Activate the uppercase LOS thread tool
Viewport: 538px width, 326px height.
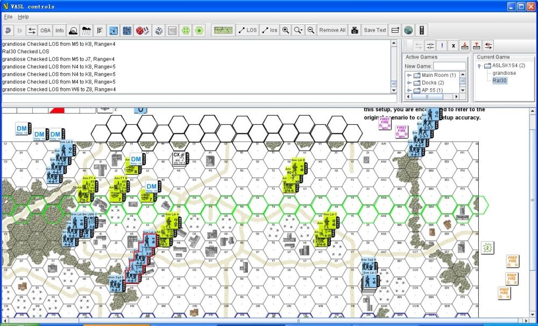pos(247,30)
